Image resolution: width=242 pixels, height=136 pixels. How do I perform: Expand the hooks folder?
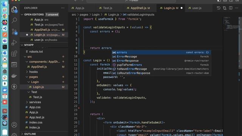(27, 72)
